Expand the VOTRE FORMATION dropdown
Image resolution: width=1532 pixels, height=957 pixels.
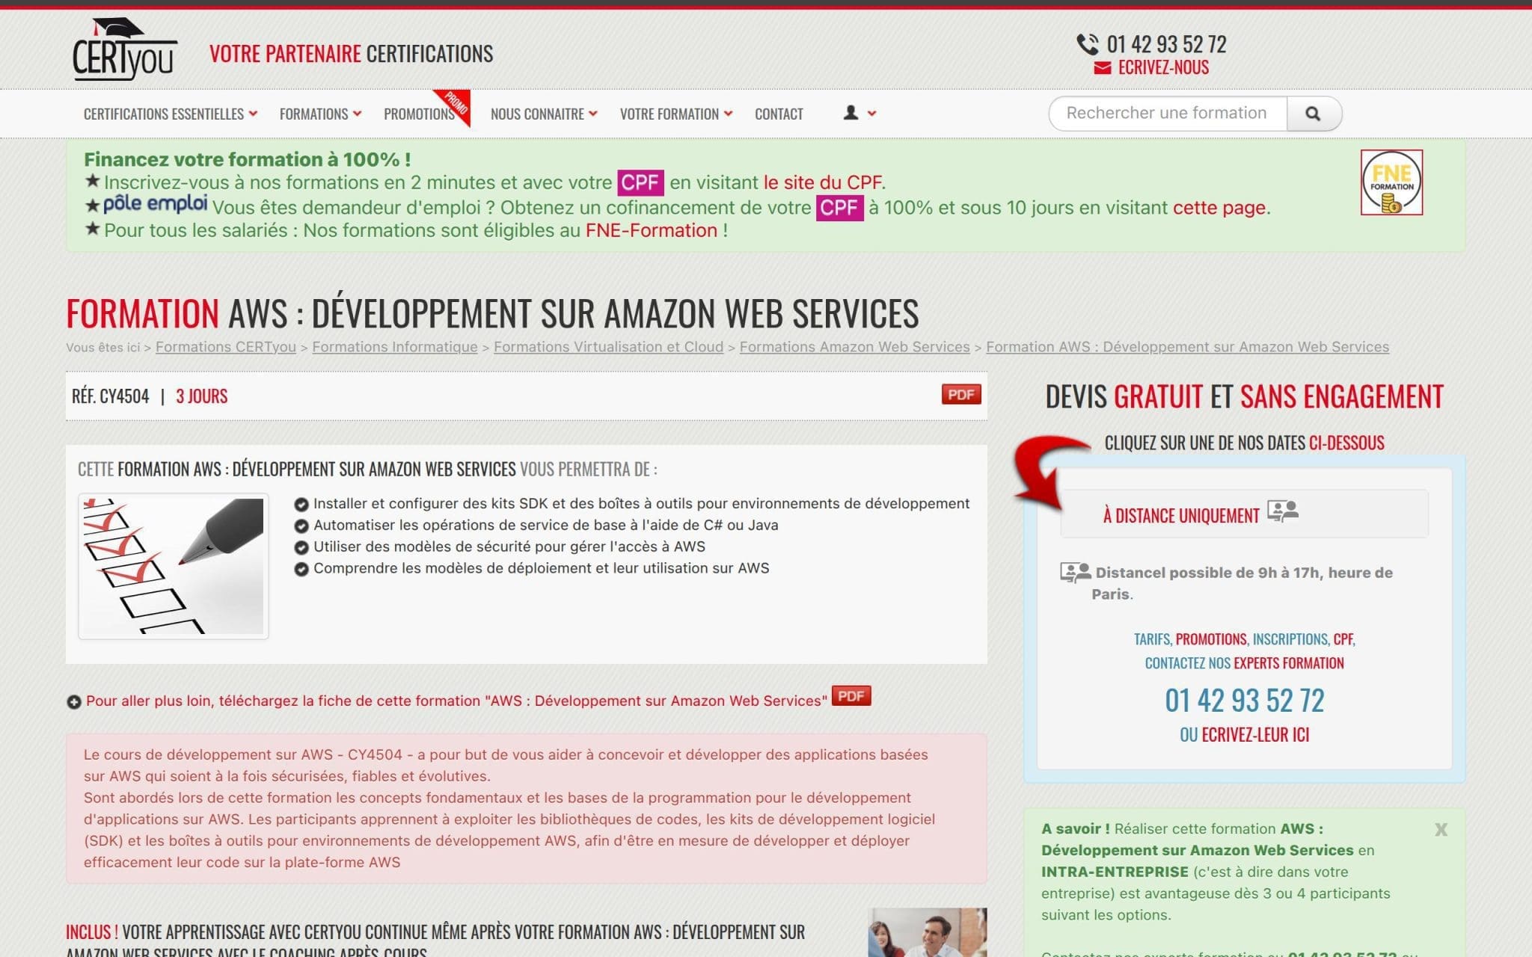(672, 114)
